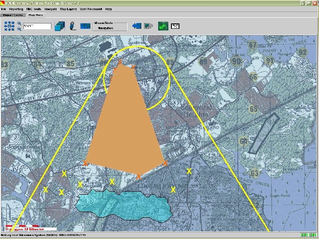
Task: Click the black-and-white box toolbar icon
Action: [175, 26]
